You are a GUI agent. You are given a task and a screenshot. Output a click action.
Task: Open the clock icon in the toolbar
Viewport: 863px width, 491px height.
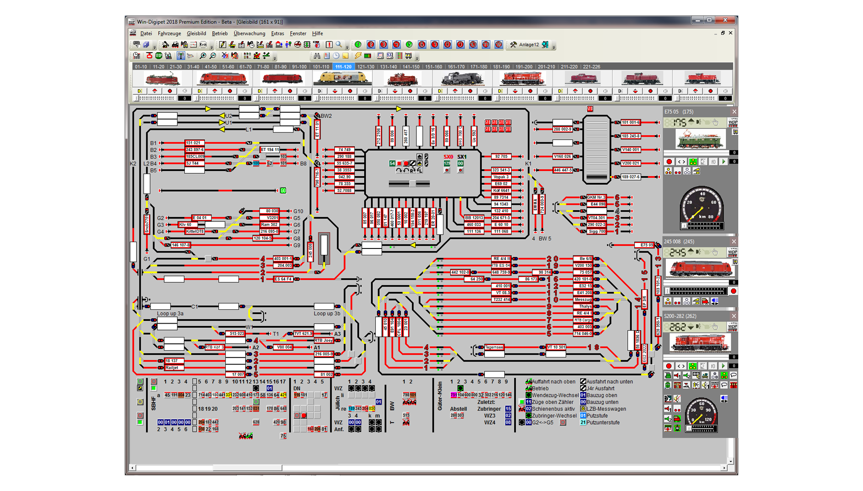[336, 55]
